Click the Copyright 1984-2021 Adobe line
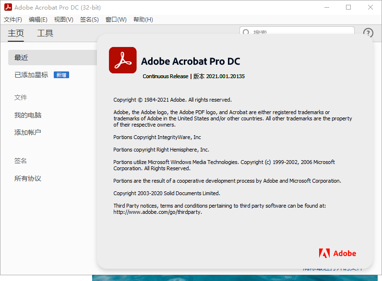This screenshot has height=281, width=382. click(172, 100)
